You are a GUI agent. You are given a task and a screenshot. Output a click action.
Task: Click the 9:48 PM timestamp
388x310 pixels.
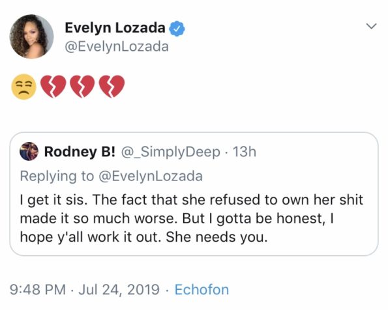tap(38, 289)
